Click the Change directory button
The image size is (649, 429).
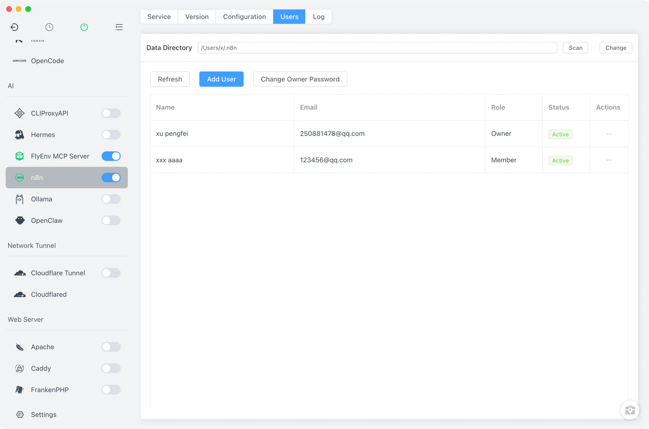click(x=616, y=48)
